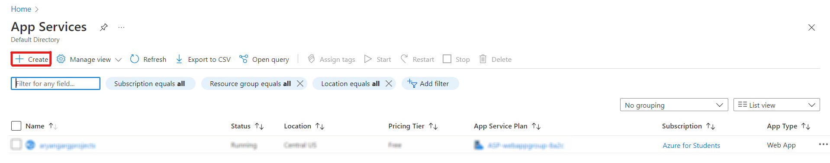Sort by the App Service Plan column
Viewport: 830px width, 163px height.
(507, 126)
